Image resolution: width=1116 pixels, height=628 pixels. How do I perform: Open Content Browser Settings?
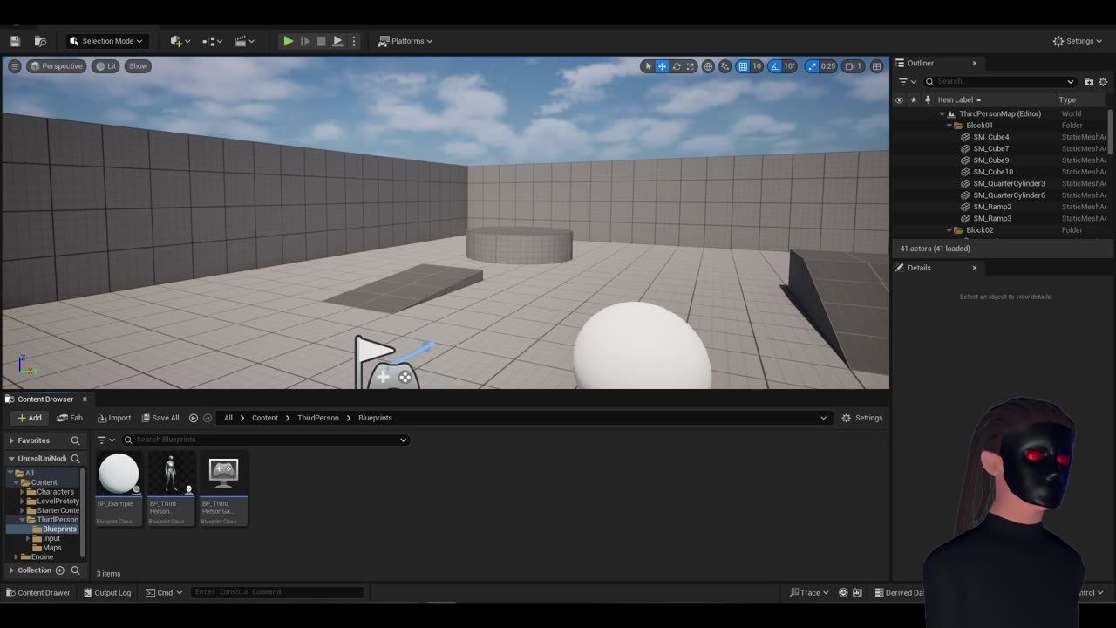862,418
